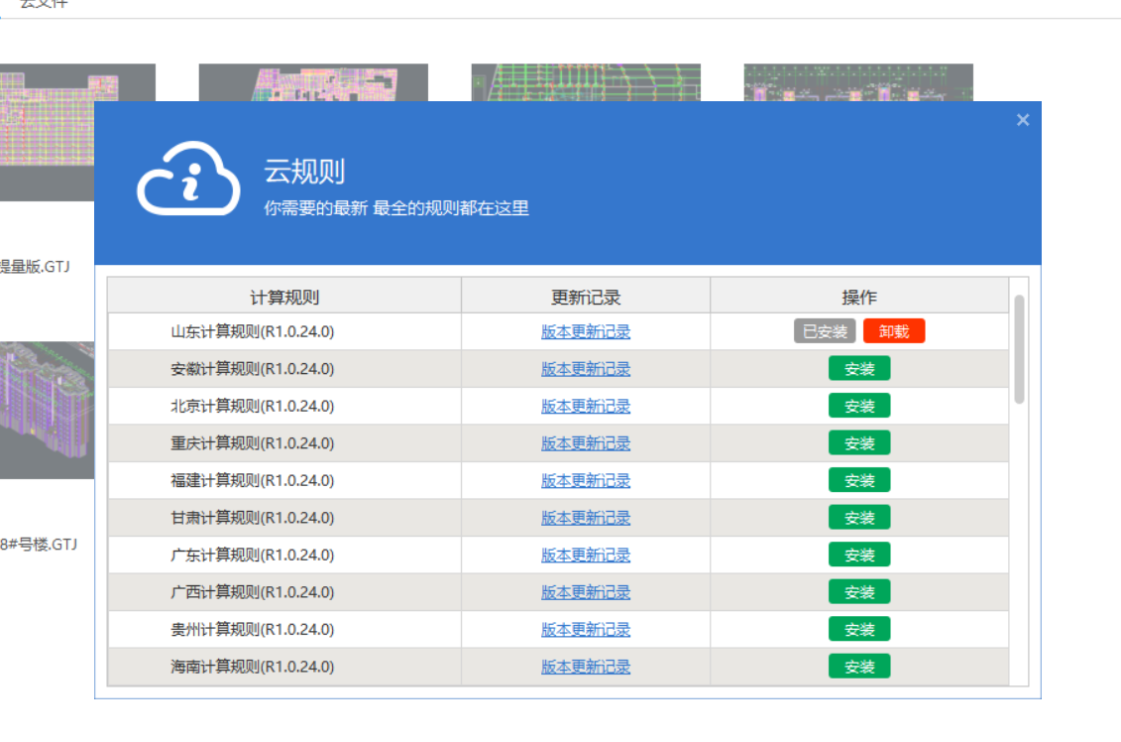Select the 提量版.GTJ file name

35,267
